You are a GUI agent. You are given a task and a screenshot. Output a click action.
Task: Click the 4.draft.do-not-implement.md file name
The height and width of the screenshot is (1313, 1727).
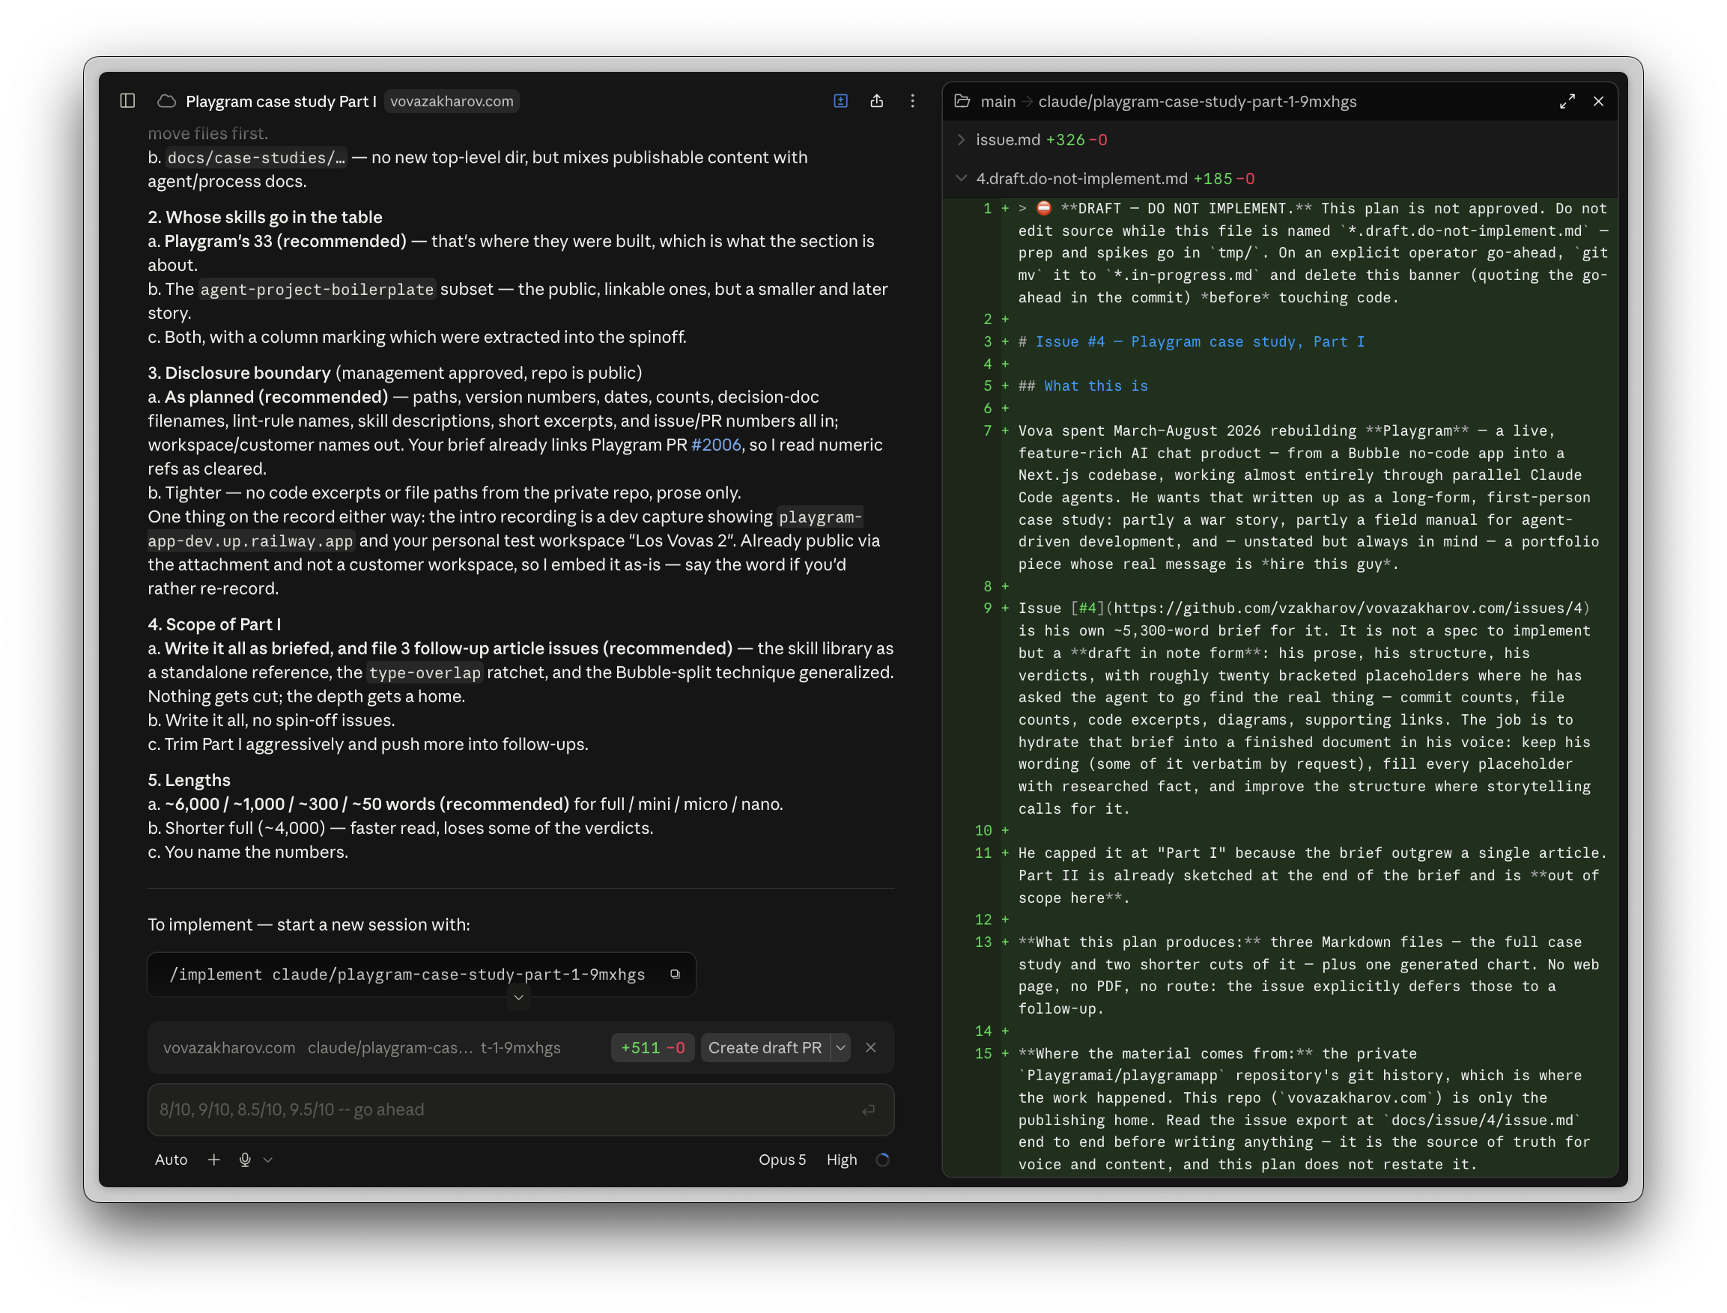(x=1081, y=178)
